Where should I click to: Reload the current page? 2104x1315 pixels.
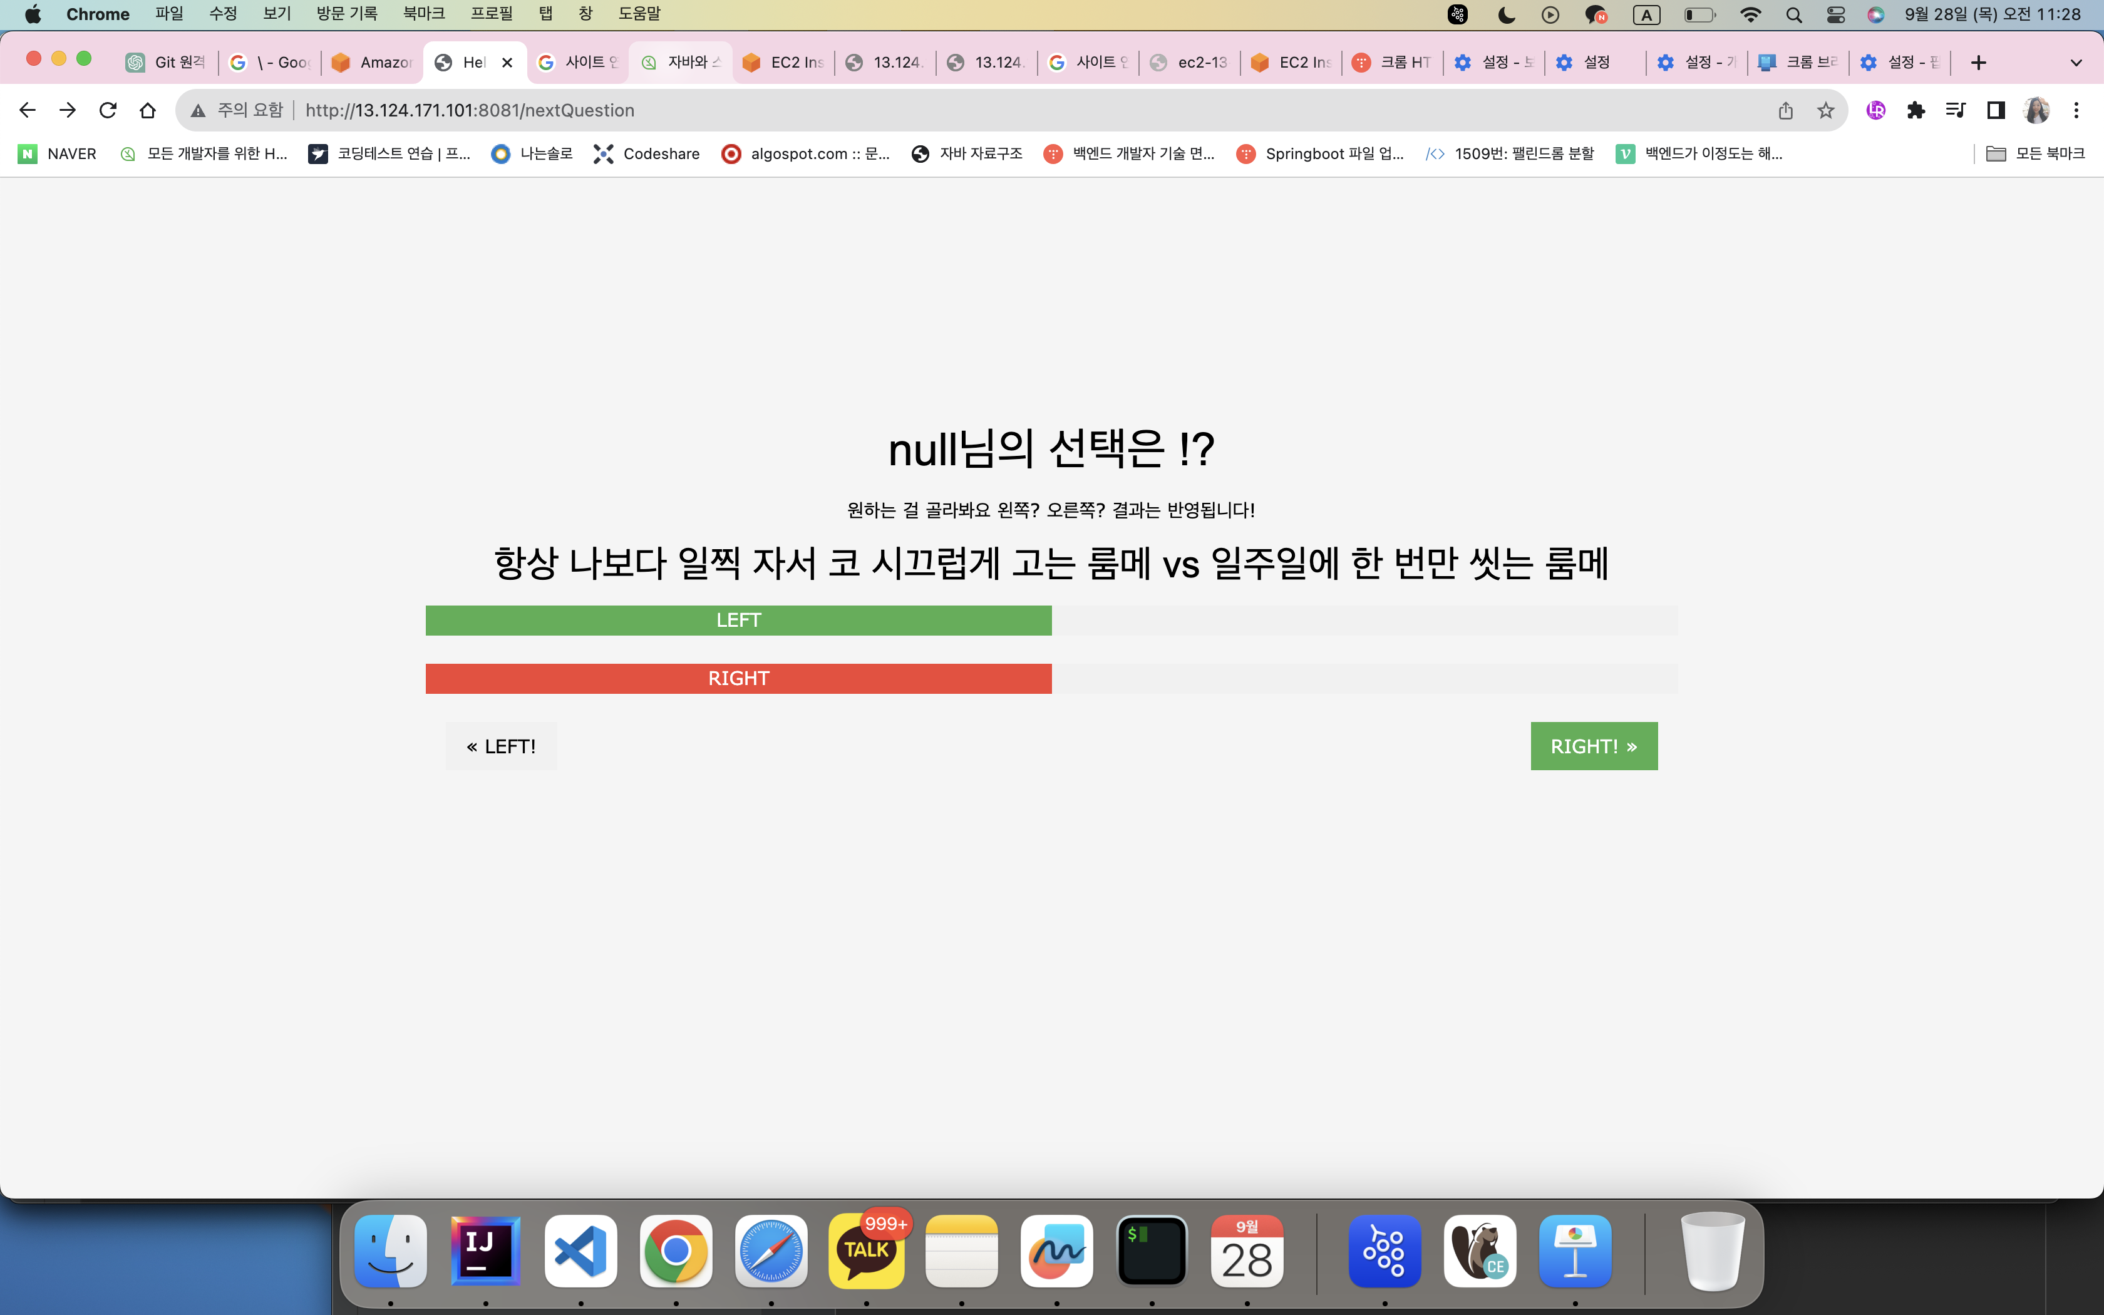[x=108, y=110]
